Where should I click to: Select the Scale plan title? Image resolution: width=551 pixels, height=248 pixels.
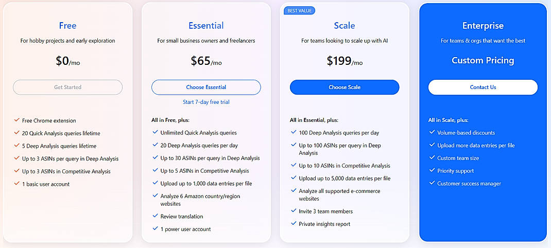pyautogui.click(x=345, y=26)
